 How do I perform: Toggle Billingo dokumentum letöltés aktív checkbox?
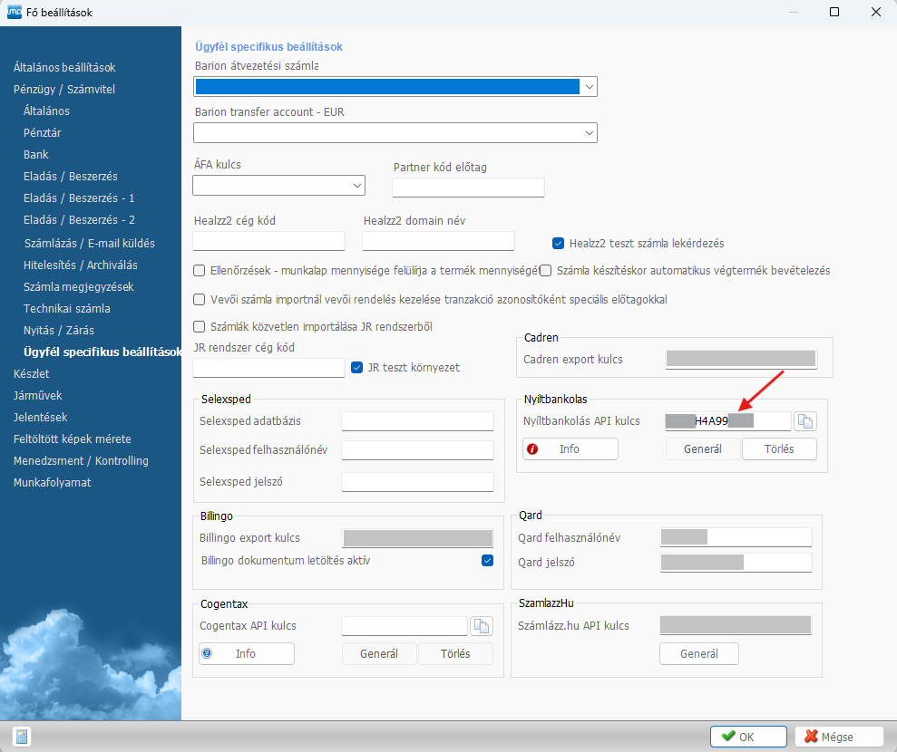point(488,561)
